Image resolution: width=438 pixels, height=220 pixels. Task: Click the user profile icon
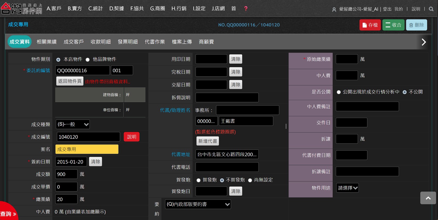click(334, 10)
